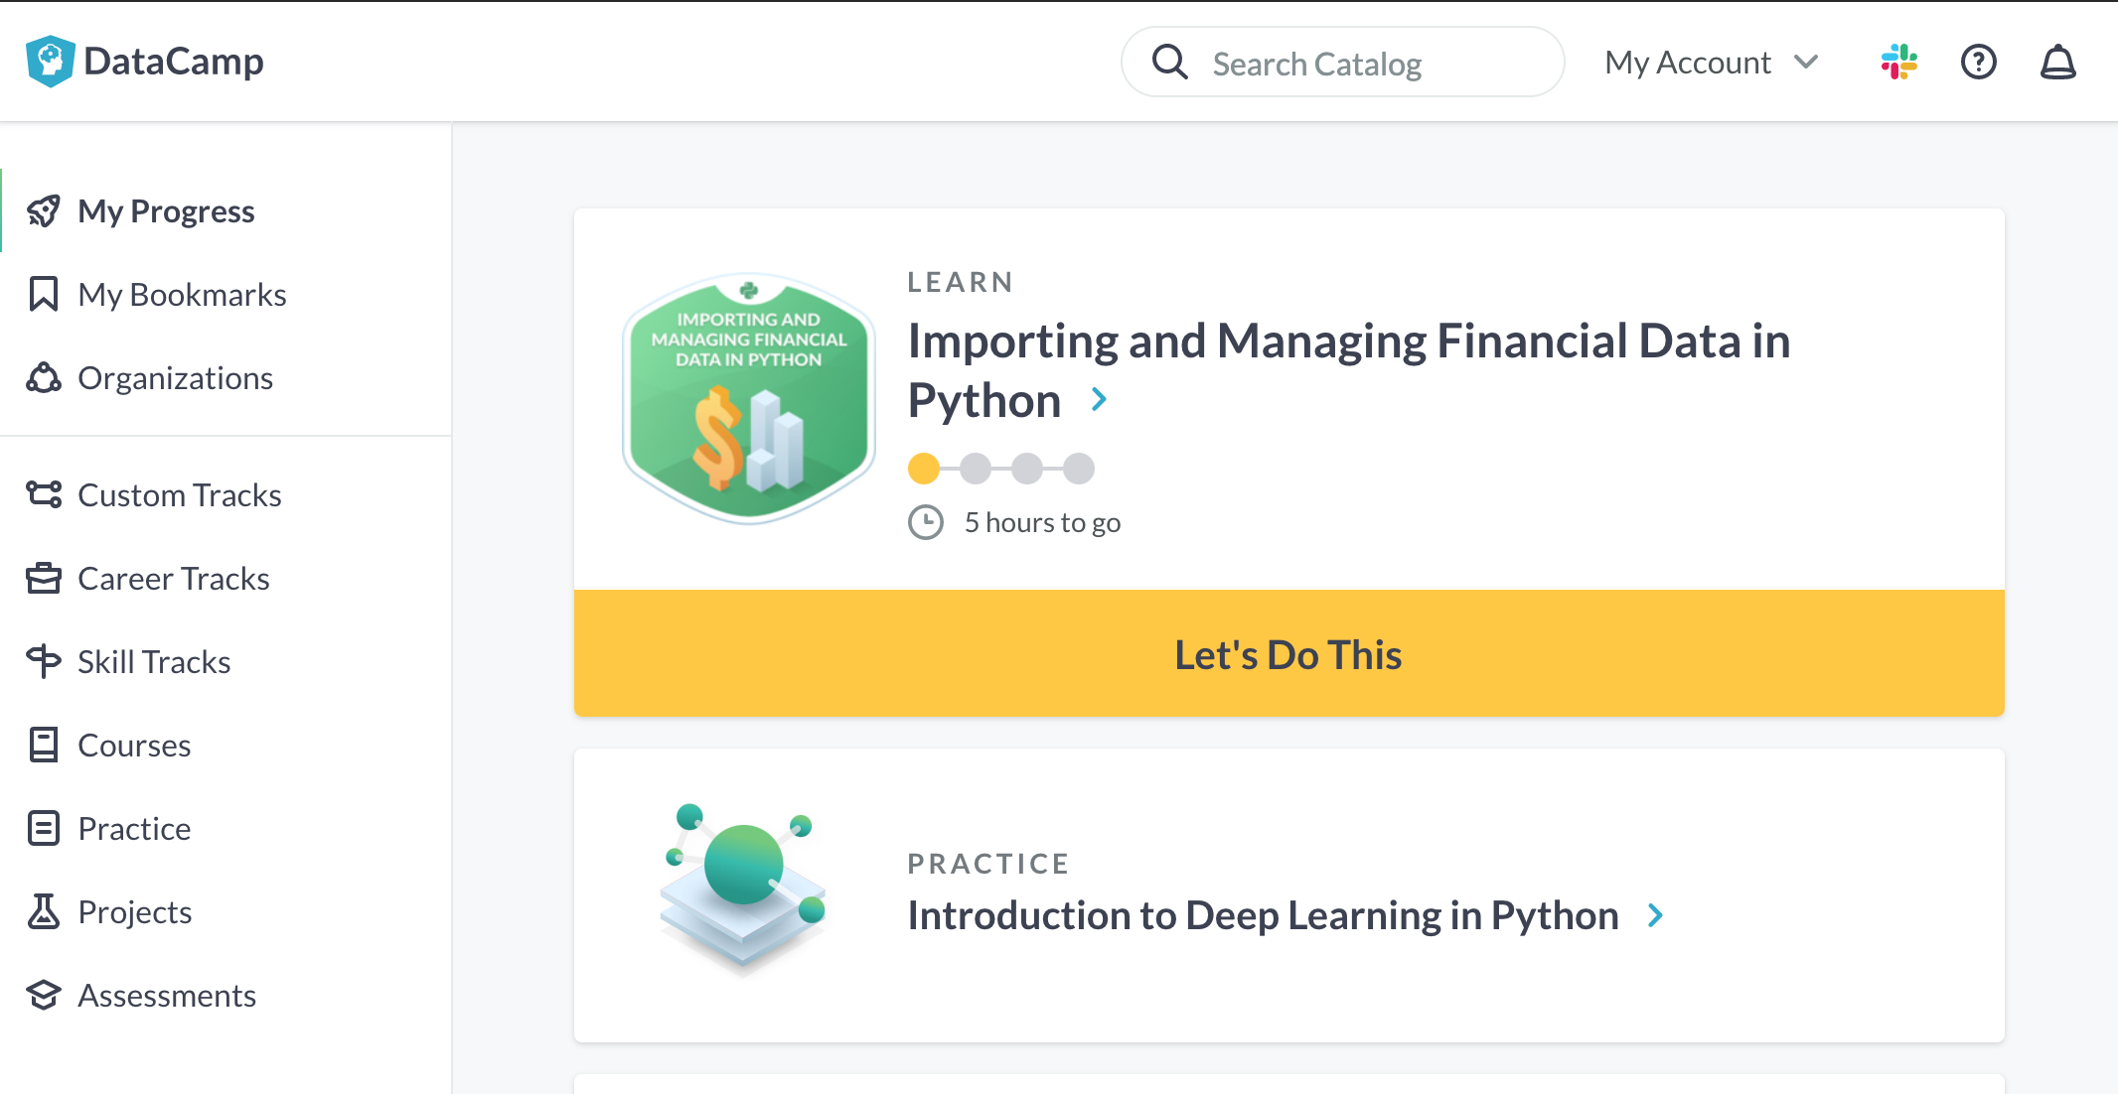Click chevron next to Financial Data course title
Screen dimensions: 2118x1094
[x=1099, y=399]
